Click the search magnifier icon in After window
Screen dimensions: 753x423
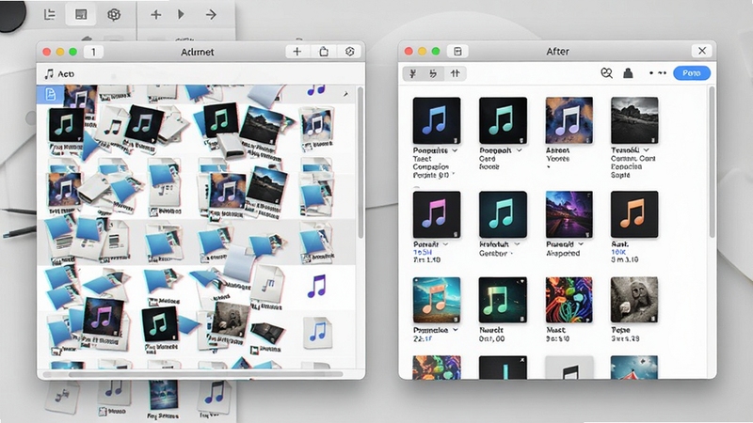point(606,73)
